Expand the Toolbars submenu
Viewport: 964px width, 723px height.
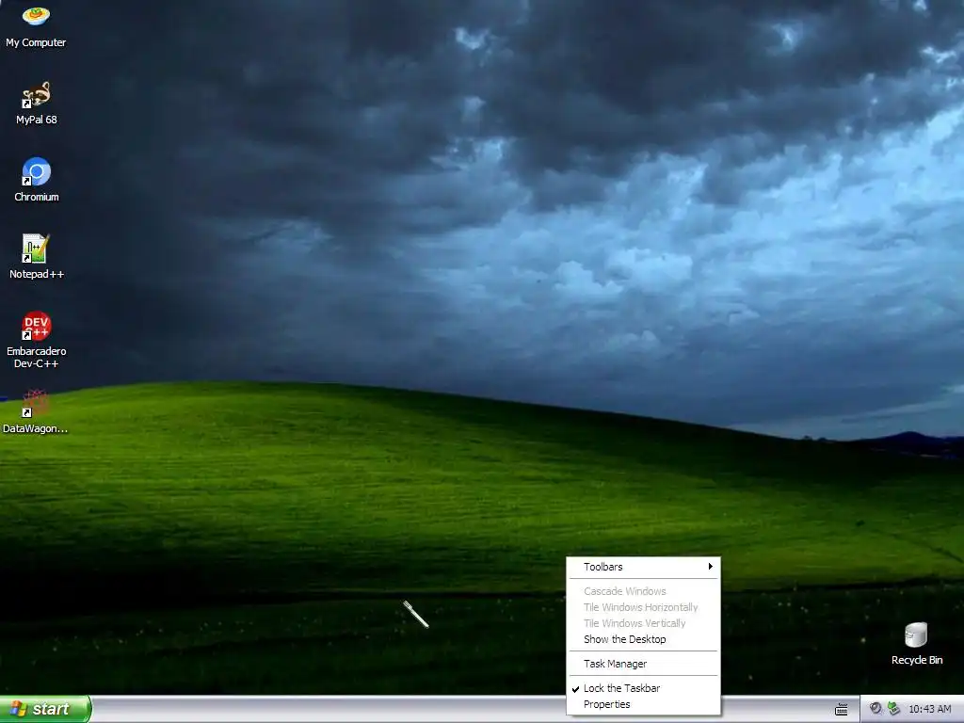point(643,567)
